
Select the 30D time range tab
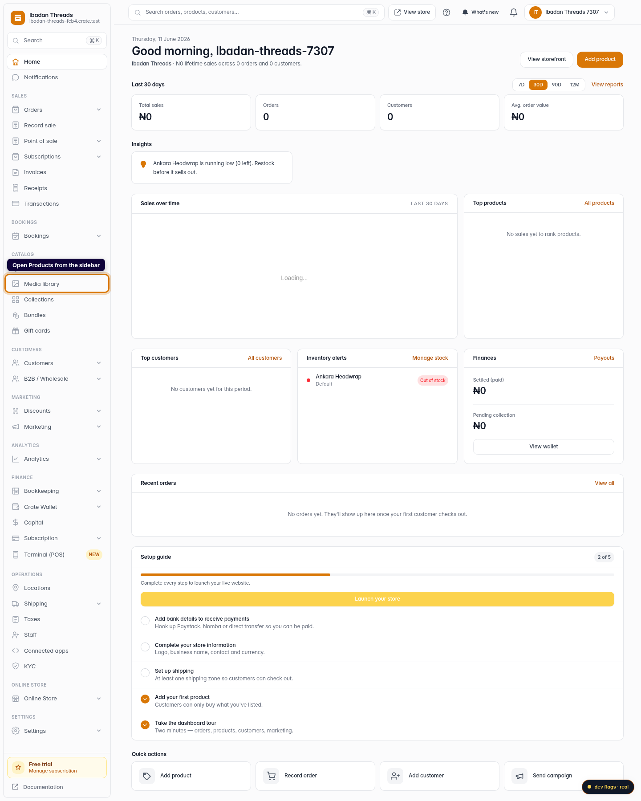pyautogui.click(x=538, y=85)
